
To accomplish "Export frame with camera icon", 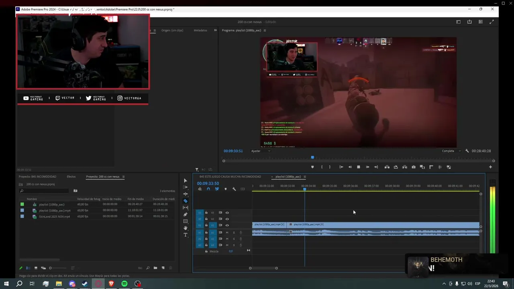I will pos(413,167).
